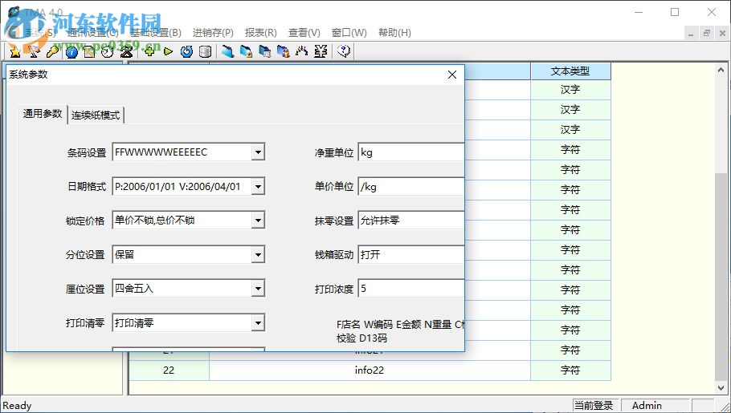Select the row number 22 cell
The width and height of the screenshot is (731, 413).
pos(169,370)
